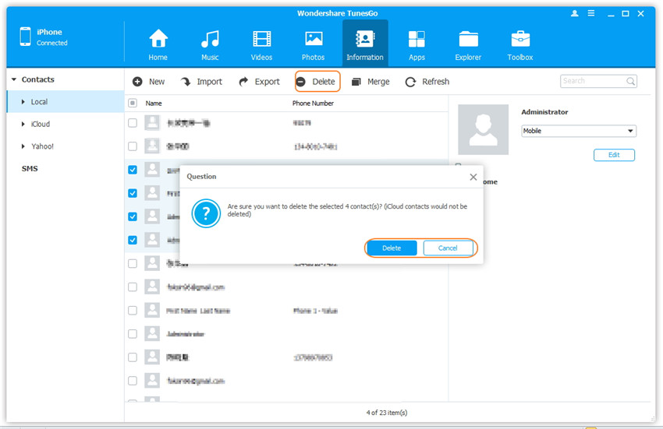
Task: Confirm deletion with the Delete button
Action: point(392,248)
